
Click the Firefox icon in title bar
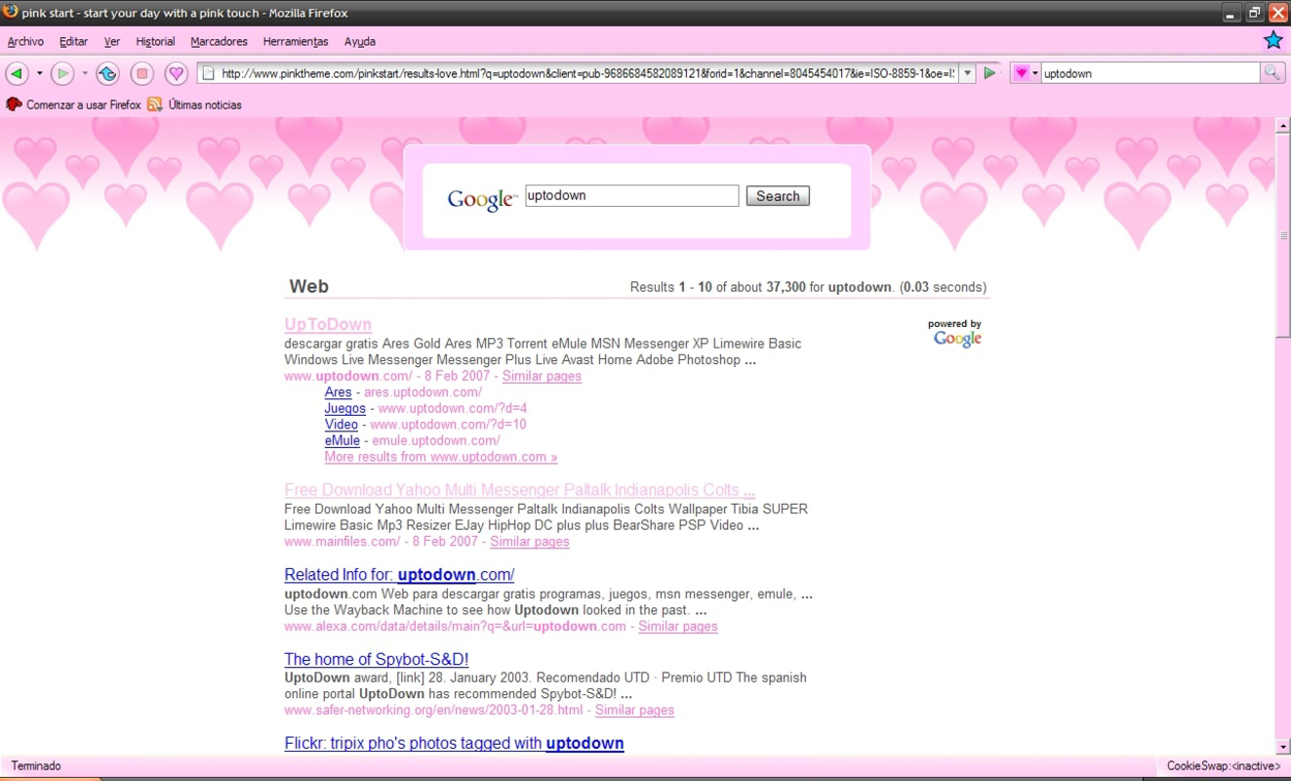point(11,12)
